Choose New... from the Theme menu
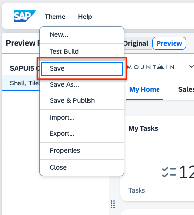This screenshot has height=215, width=194. tap(82, 34)
